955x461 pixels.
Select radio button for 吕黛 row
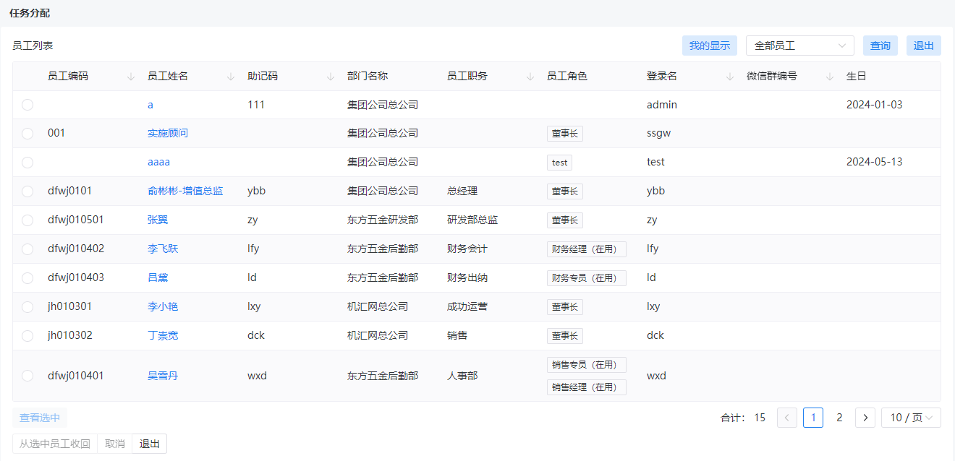[x=27, y=278]
